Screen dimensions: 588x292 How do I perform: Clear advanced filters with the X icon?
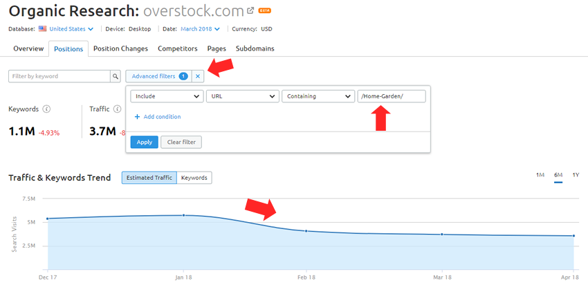pyautogui.click(x=198, y=76)
